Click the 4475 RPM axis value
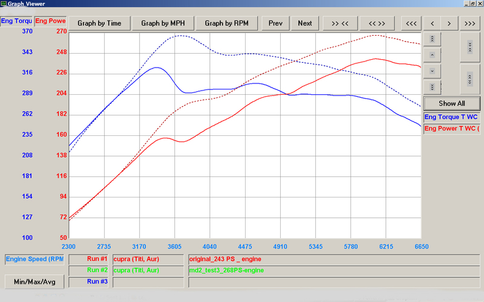484x302 pixels. click(245, 246)
